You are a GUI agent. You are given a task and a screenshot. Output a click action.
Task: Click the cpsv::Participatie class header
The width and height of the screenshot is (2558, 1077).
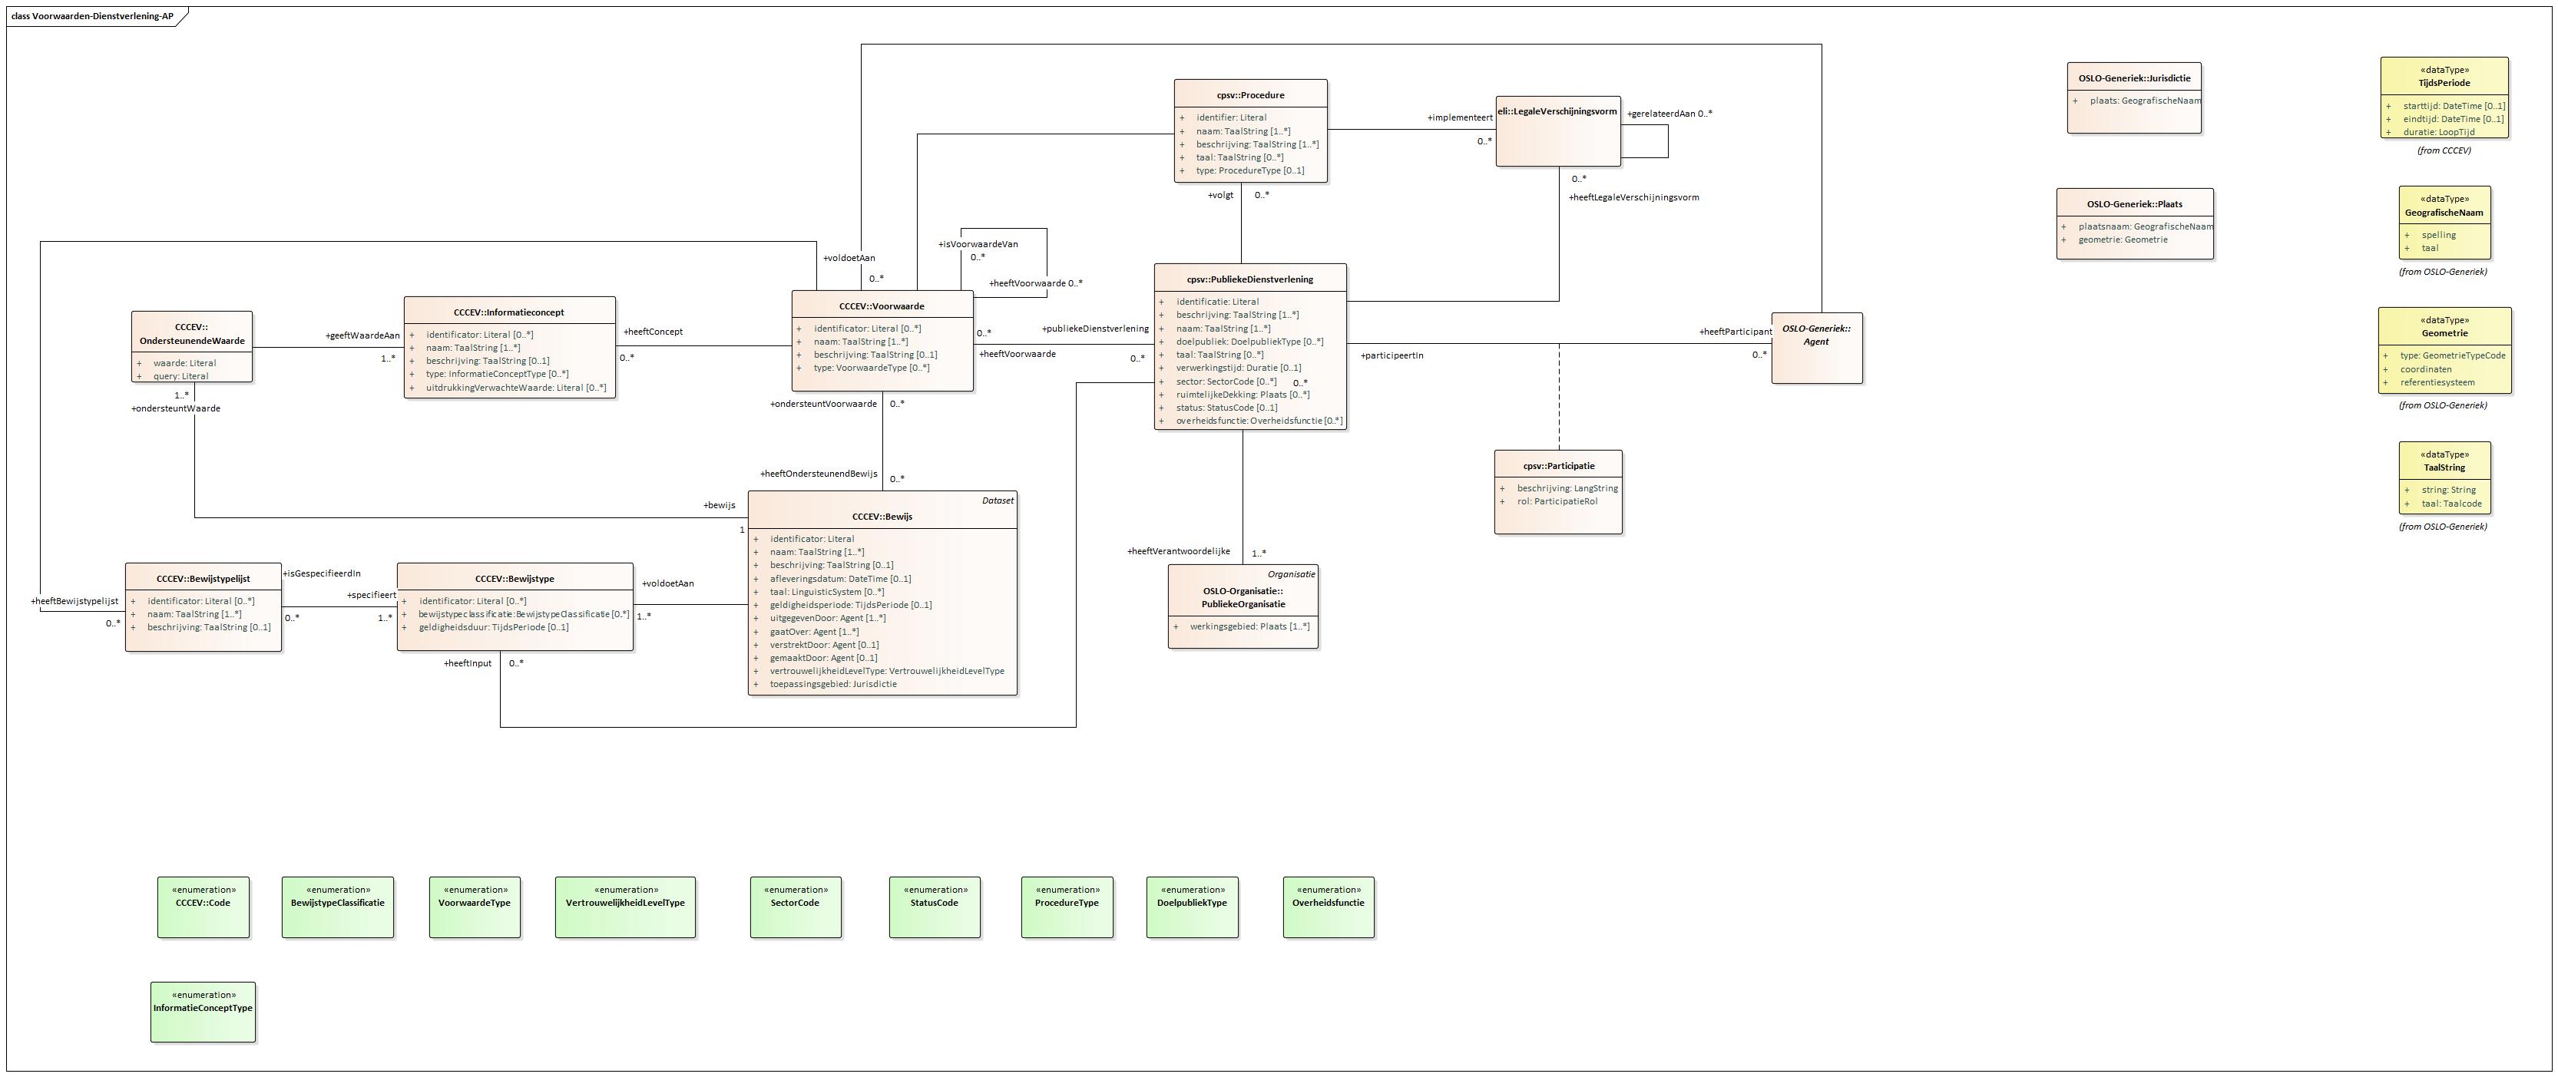(1558, 465)
